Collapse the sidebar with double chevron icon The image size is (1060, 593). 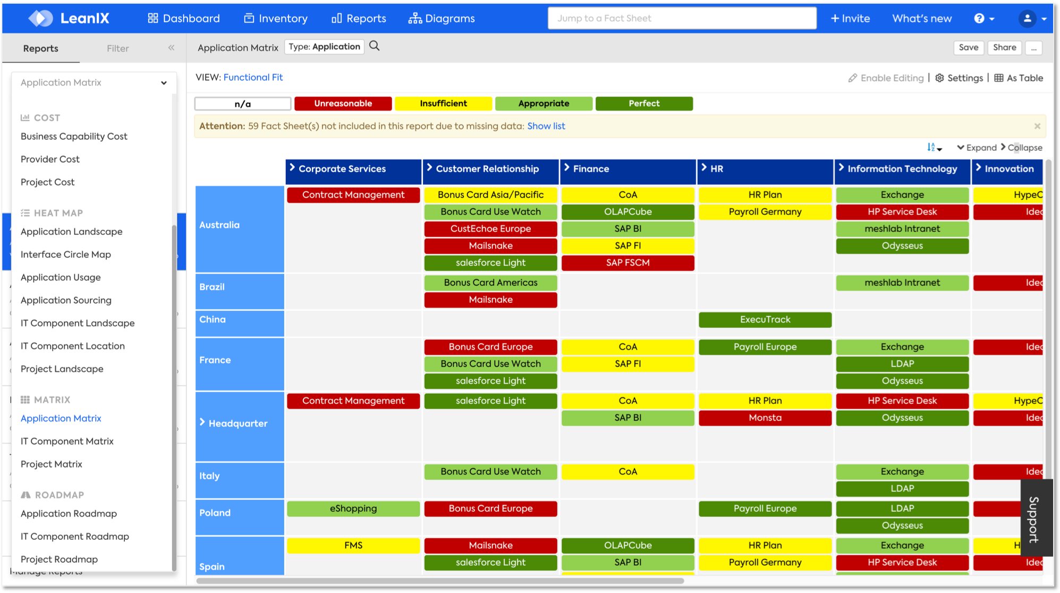171,48
